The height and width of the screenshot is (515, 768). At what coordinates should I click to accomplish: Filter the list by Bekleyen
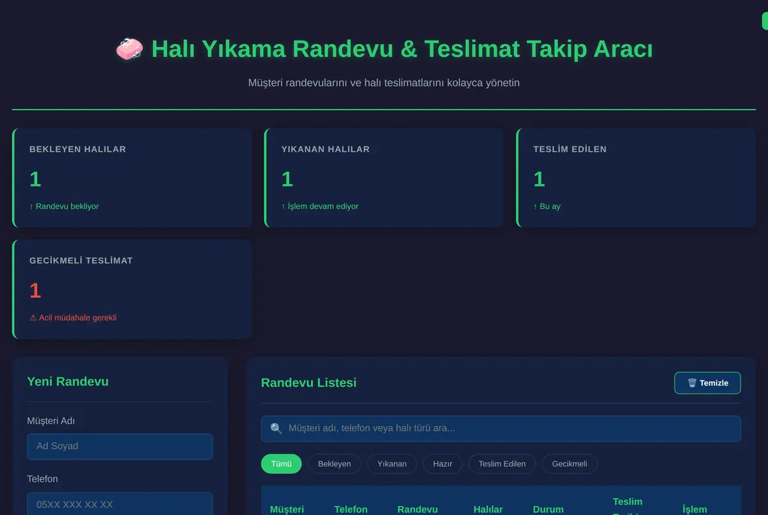(334, 464)
